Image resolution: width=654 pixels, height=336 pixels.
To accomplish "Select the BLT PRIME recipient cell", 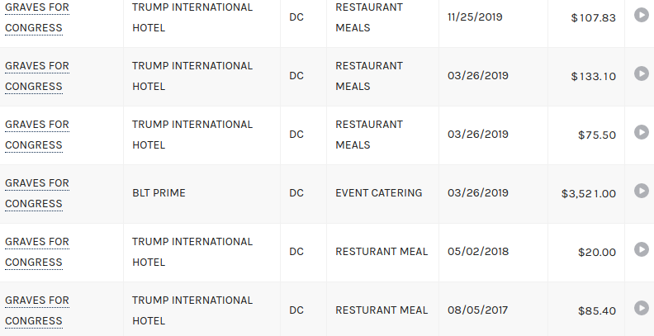I will coord(201,194).
